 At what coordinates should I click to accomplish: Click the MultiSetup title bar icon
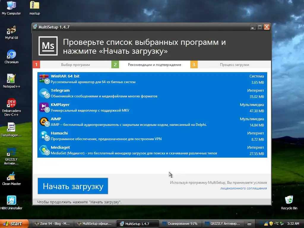pos(35,27)
